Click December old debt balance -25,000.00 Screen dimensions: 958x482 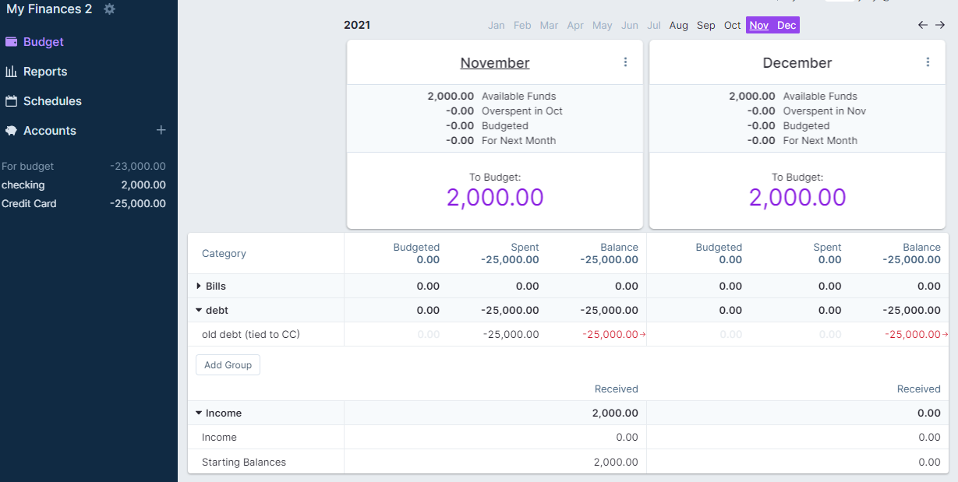click(913, 335)
